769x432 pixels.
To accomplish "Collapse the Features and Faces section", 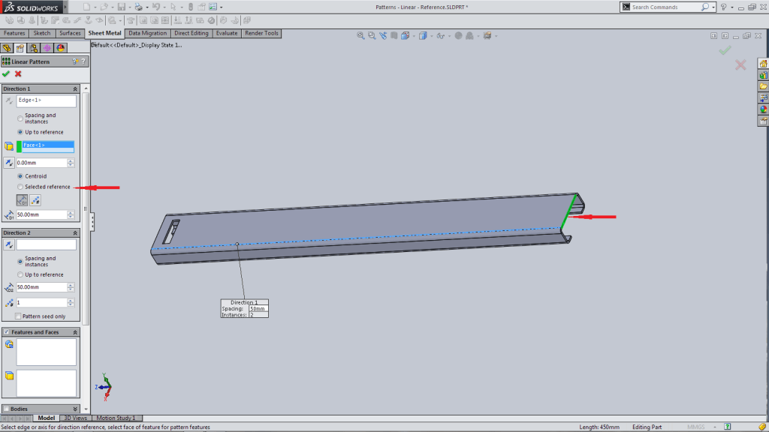I will pos(75,331).
